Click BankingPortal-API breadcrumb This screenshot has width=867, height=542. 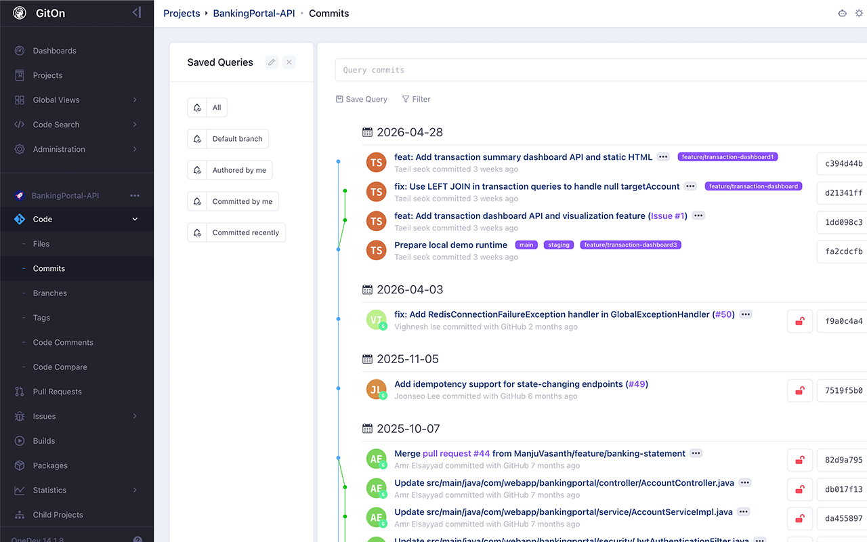click(x=254, y=14)
